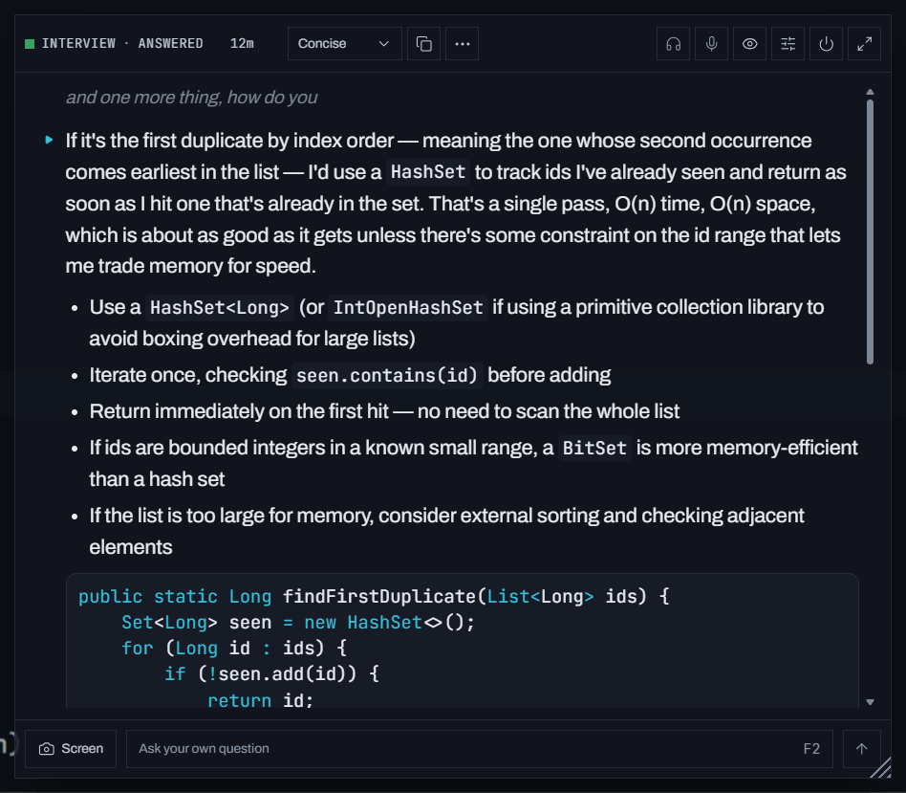Screen dimensions: 906x793
Task: Click the findFirstDuplicate code line
Action: 374,596
